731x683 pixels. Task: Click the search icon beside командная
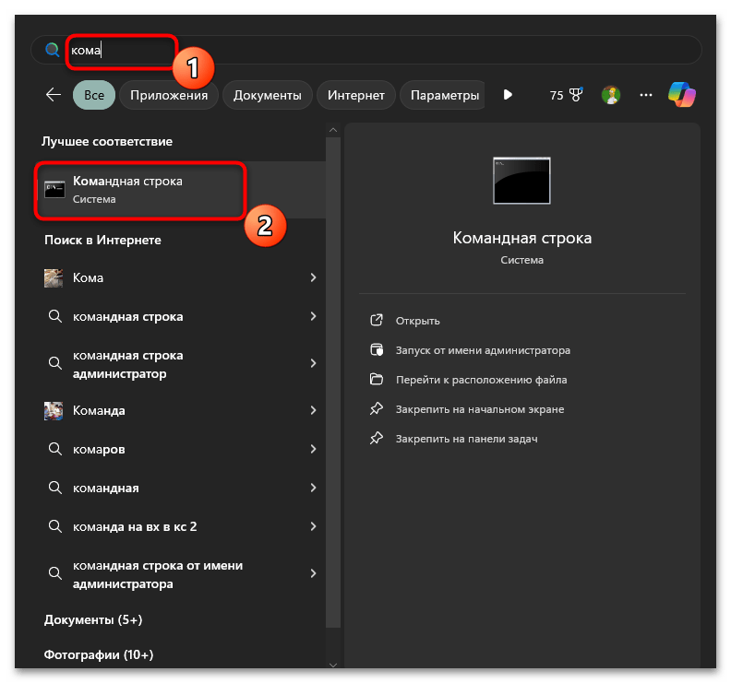[55, 488]
